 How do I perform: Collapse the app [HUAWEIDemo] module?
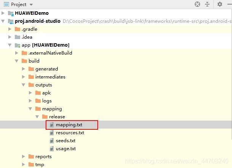(10, 45)
